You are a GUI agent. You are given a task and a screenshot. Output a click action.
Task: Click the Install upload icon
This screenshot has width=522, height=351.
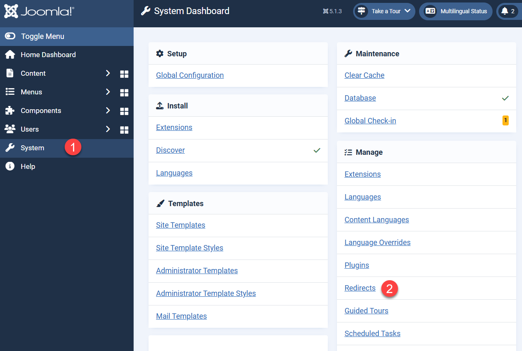(x=160, y=105)
